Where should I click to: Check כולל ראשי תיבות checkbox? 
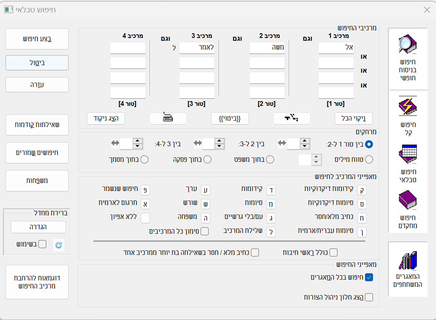pyautogui.click(x=333, y=252)
